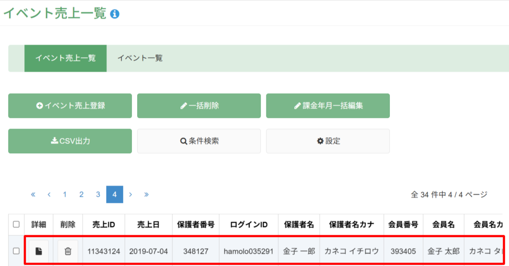Click the 一括削除 pencil button

[199, 106]
